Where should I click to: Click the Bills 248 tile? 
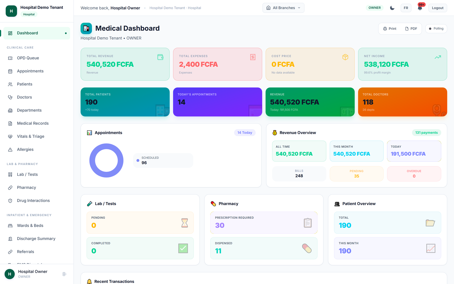pyautogui.click(x=299, y=174)
